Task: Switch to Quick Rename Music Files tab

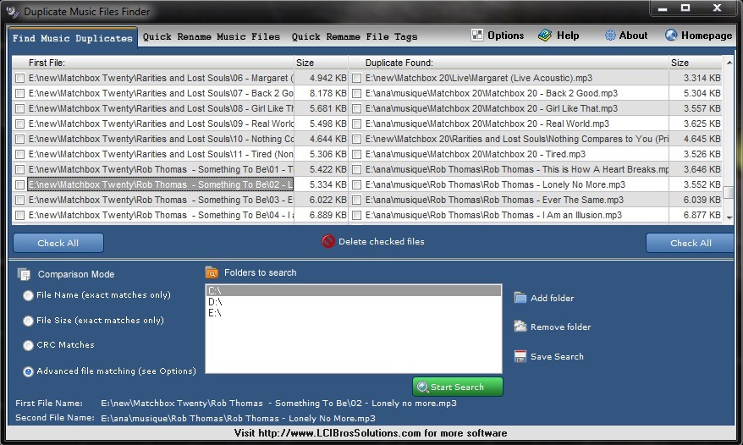Action: (212, 37)
